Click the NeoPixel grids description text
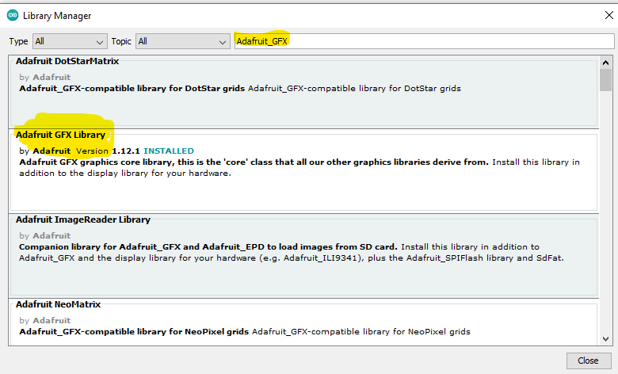 (245, 331)
